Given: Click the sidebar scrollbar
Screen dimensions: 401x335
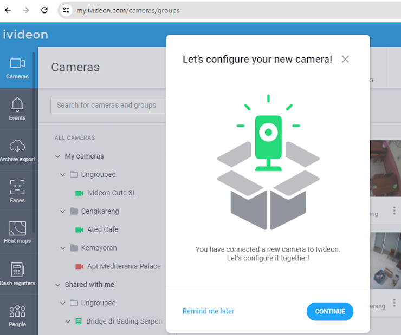Looking at the screenshot, I should click(x=33, y=142).
